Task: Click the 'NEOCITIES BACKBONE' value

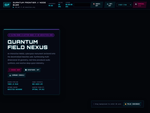Action: point(15,90)
